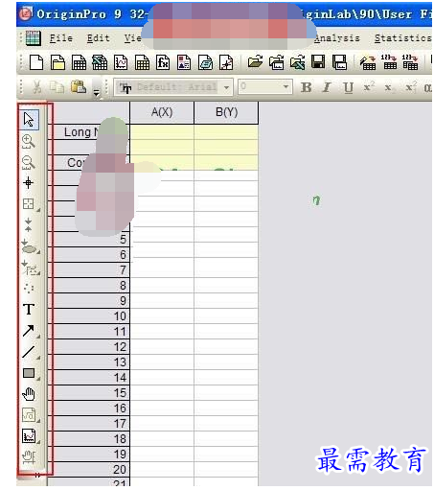Create a New Workbook from toolbar
This screenshot has width=434, height=490.
(79, 62)
